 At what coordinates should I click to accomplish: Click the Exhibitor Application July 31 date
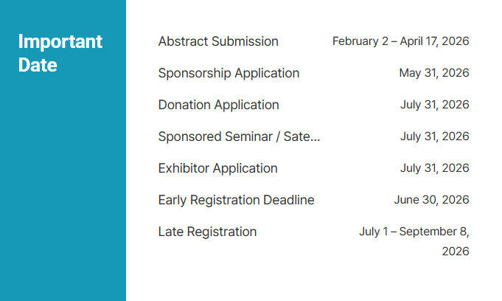[x=435, y=168]
